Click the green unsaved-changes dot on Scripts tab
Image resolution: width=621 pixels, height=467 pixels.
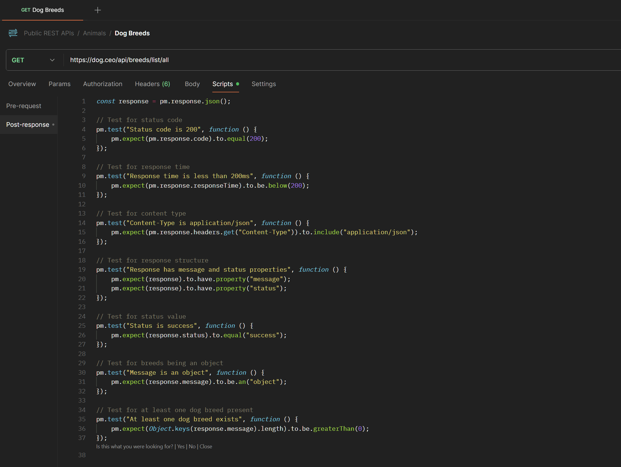click(x=238, y=84)
